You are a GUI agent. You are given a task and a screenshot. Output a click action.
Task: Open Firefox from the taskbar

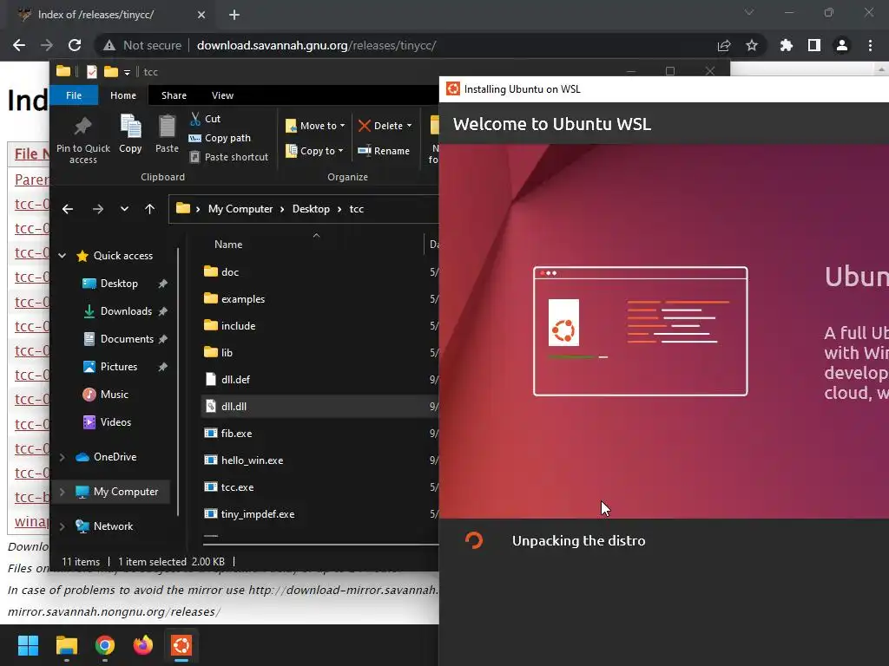click(x=143, y=645)
